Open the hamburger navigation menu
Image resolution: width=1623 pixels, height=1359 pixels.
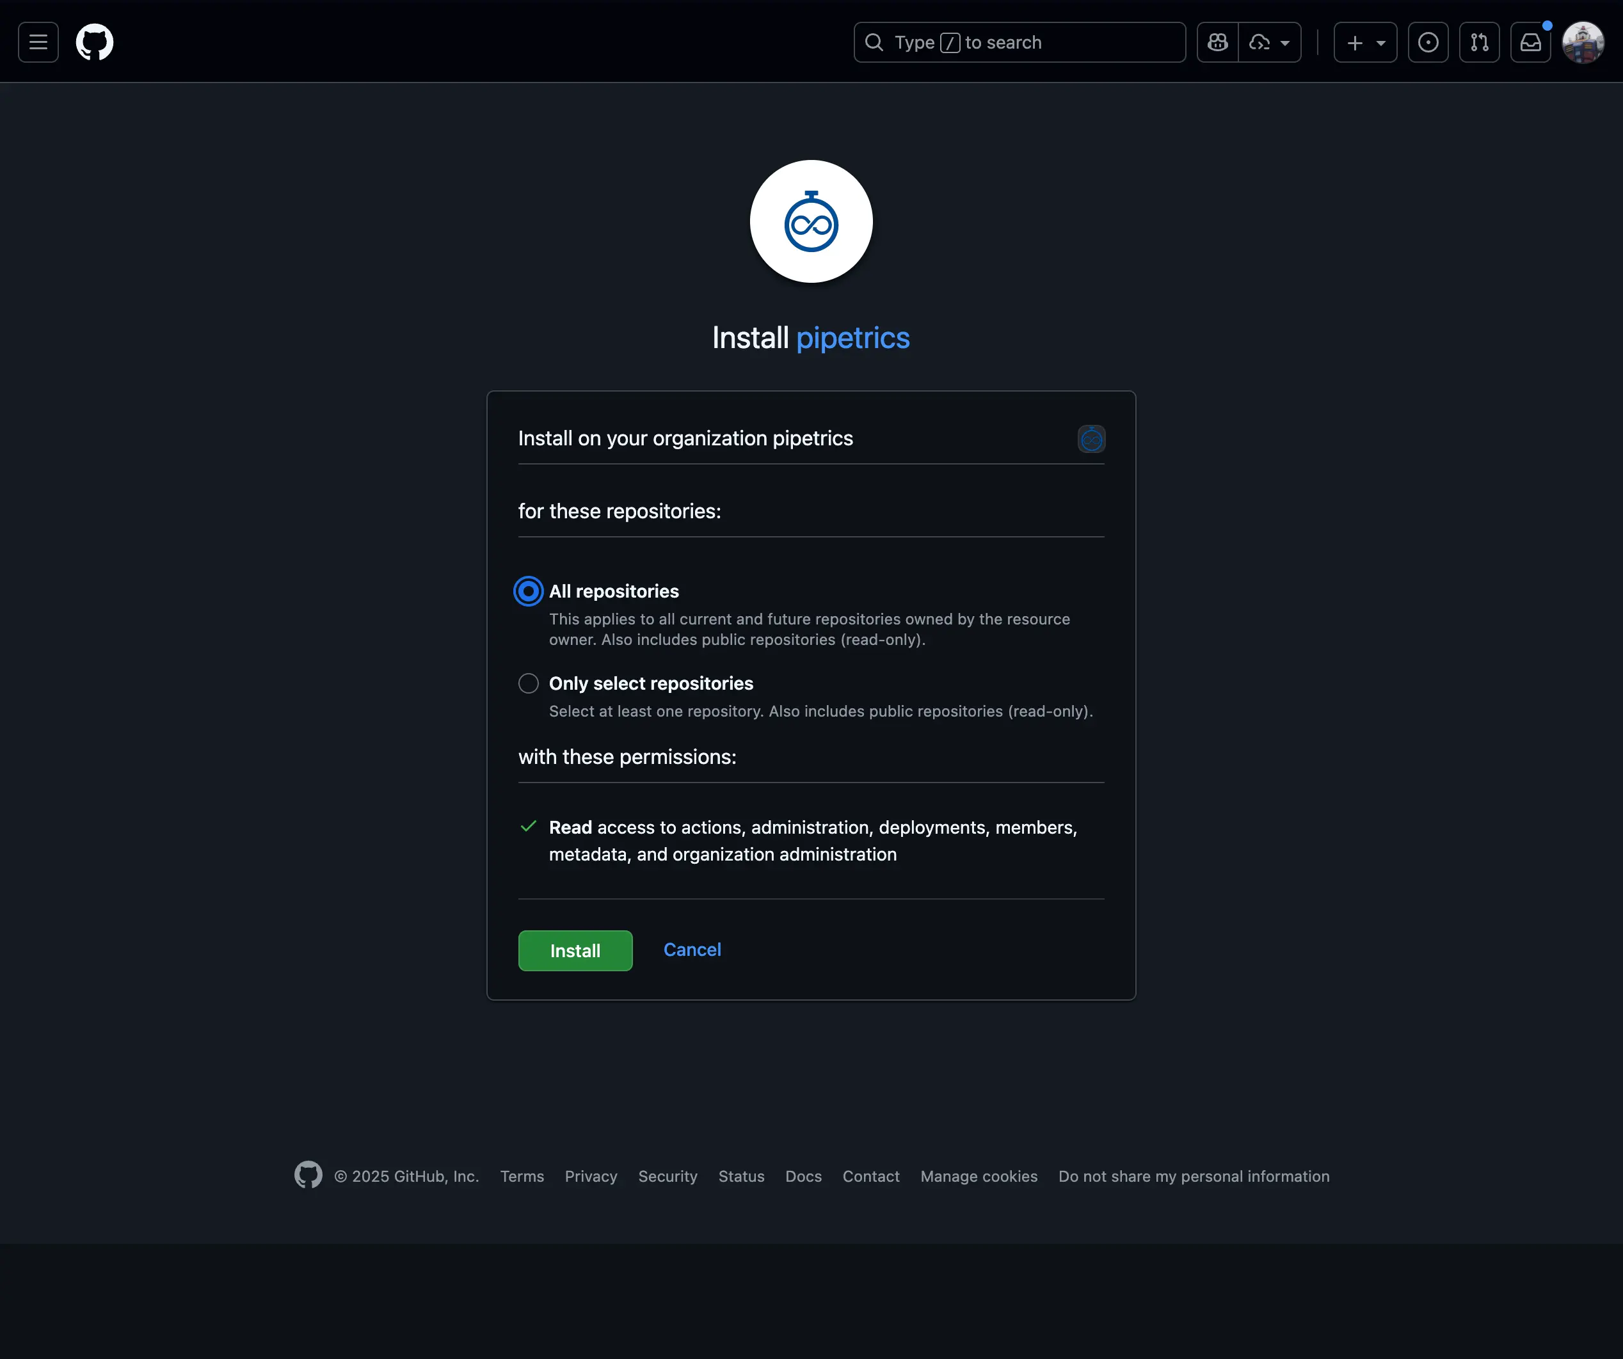(x=38, y=42)
